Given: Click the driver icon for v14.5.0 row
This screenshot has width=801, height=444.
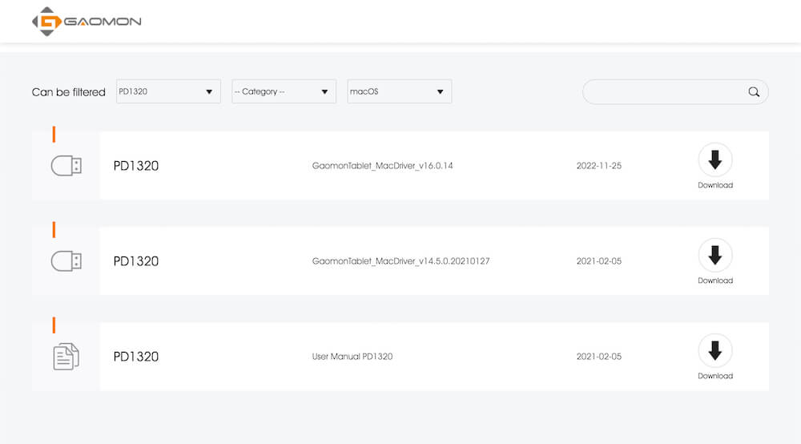Looking at the screenshot, I should [66, 261].
